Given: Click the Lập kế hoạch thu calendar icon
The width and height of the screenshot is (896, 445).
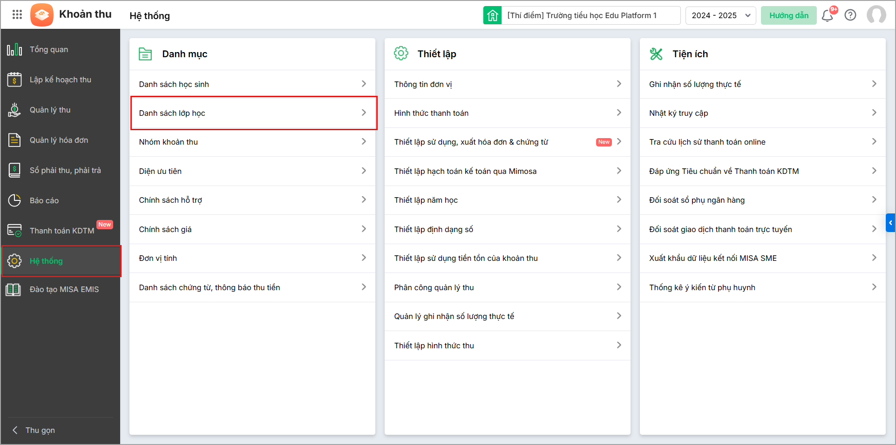Looking at the screenshot, I should (x=14, y=80).
